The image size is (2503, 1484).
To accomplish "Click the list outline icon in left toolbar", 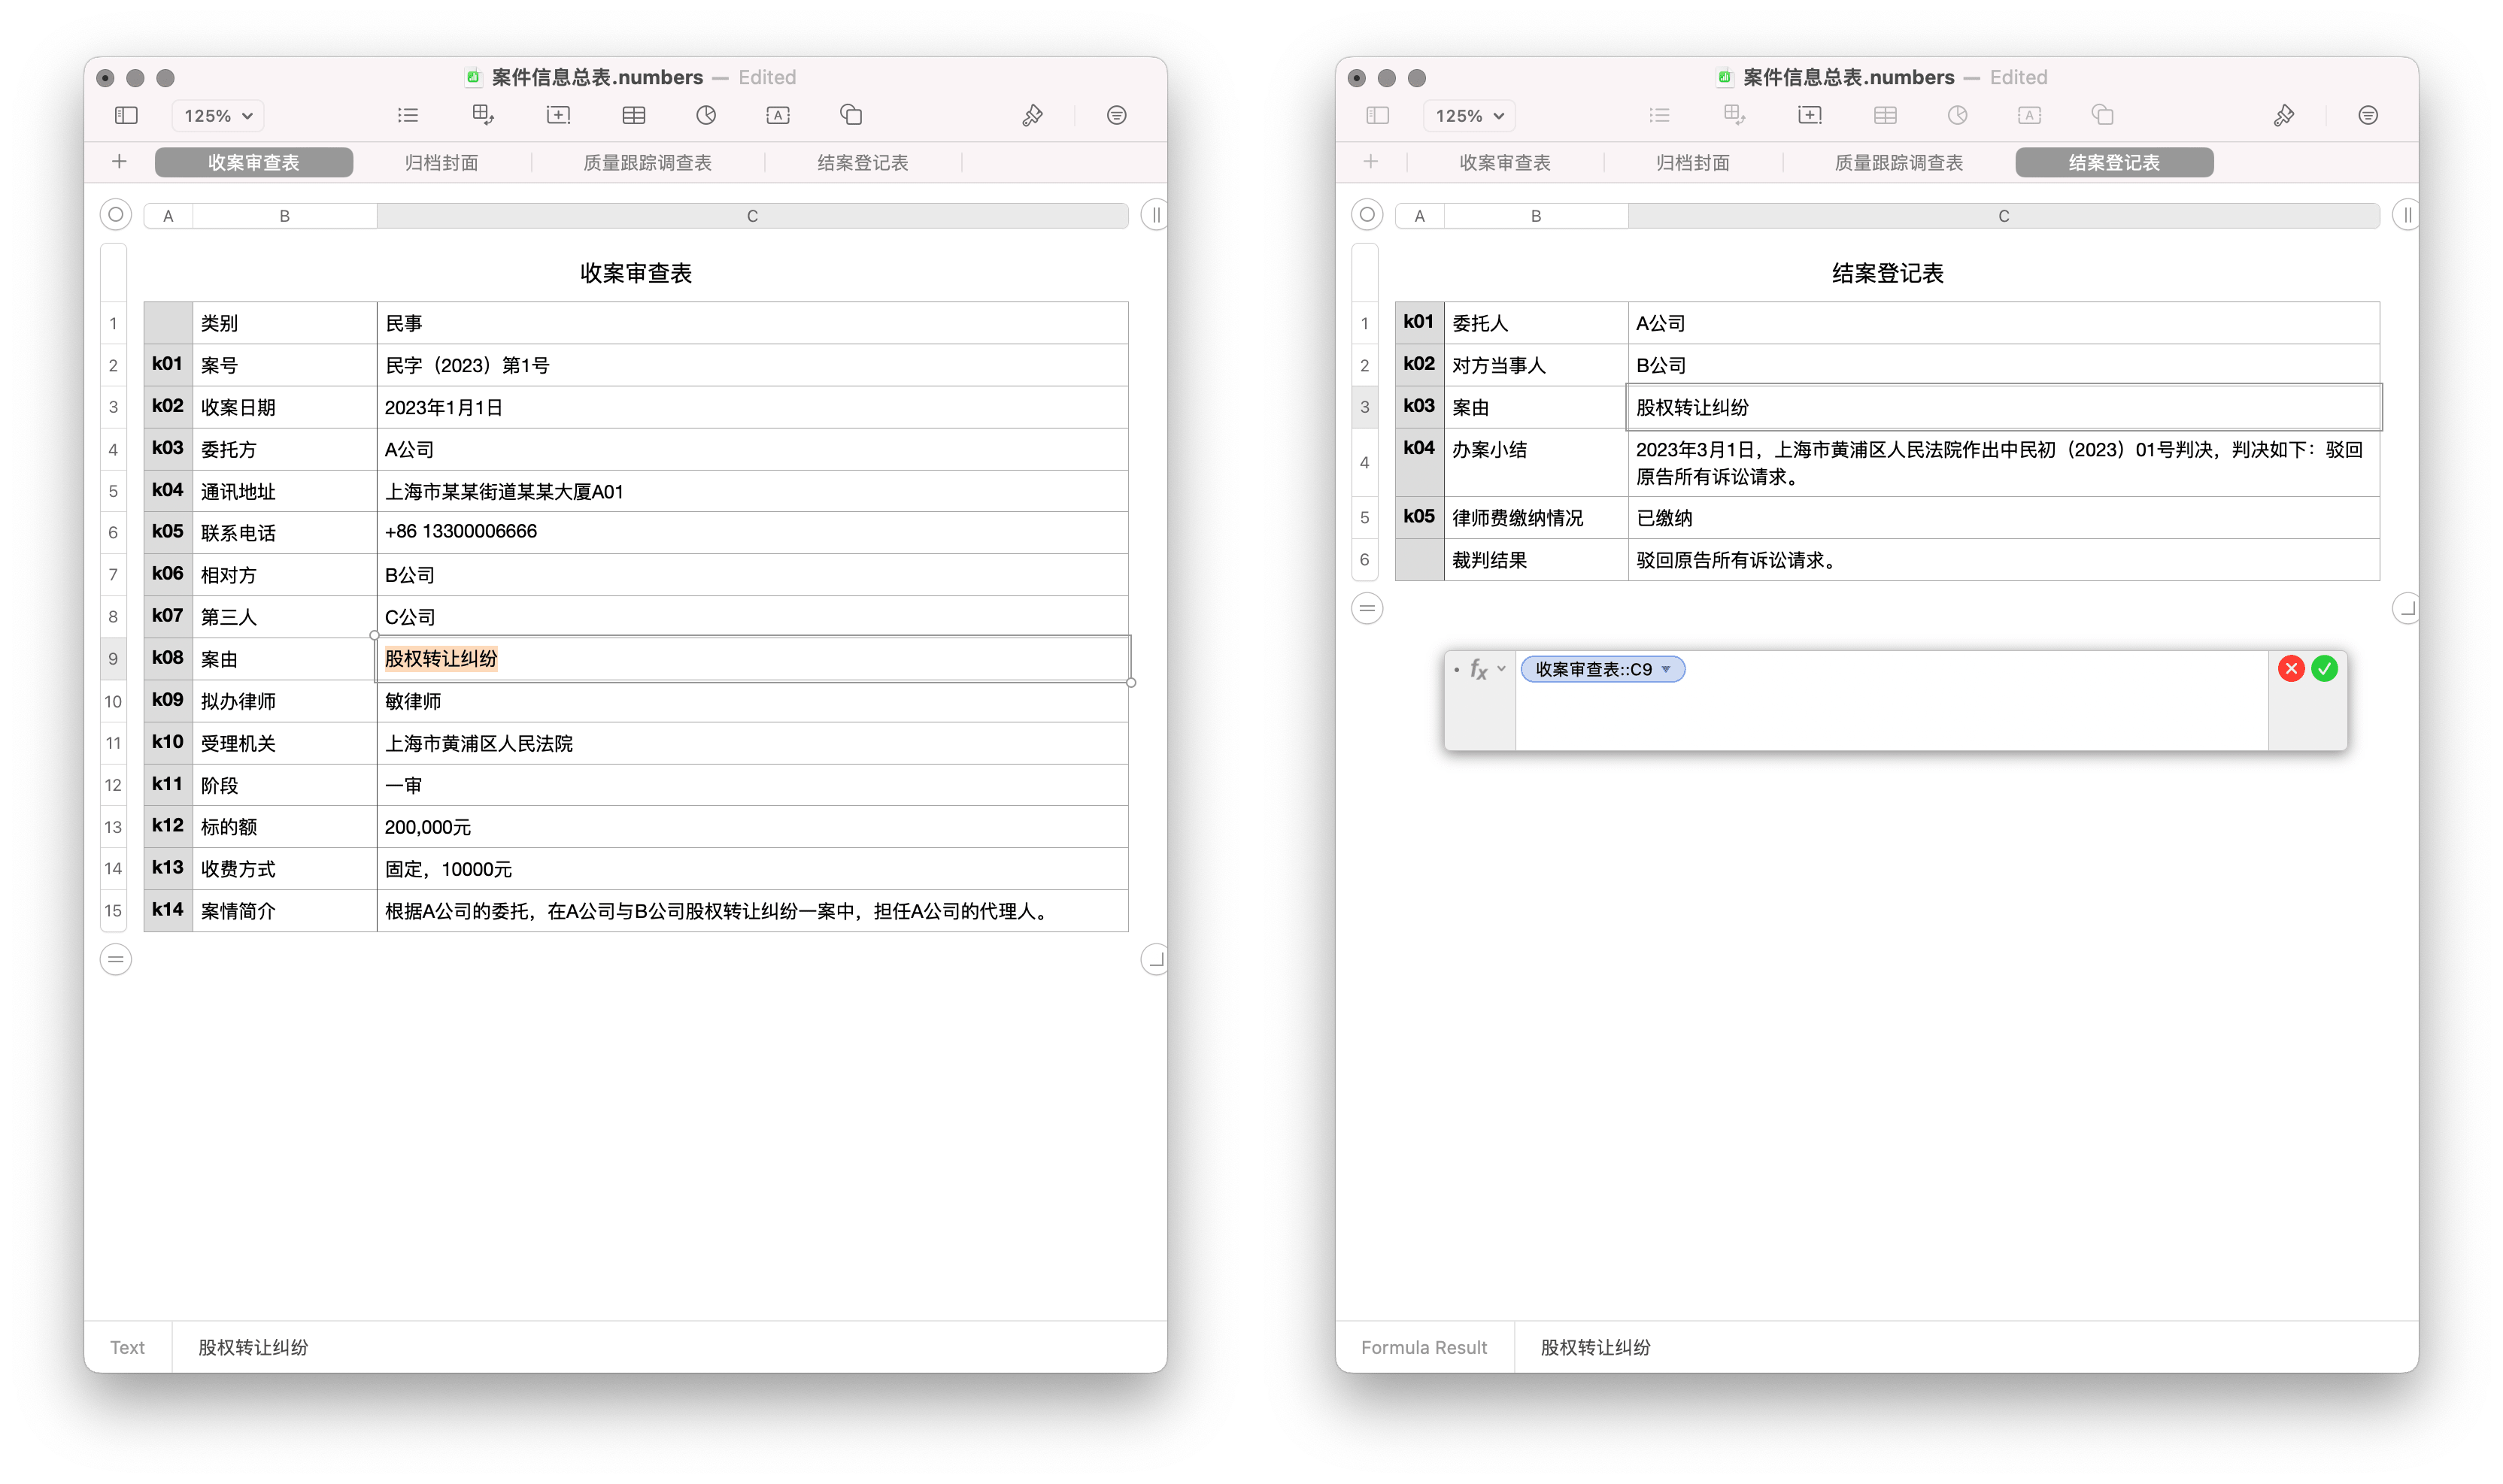I will pyautogui.click(x=407, y=115).
